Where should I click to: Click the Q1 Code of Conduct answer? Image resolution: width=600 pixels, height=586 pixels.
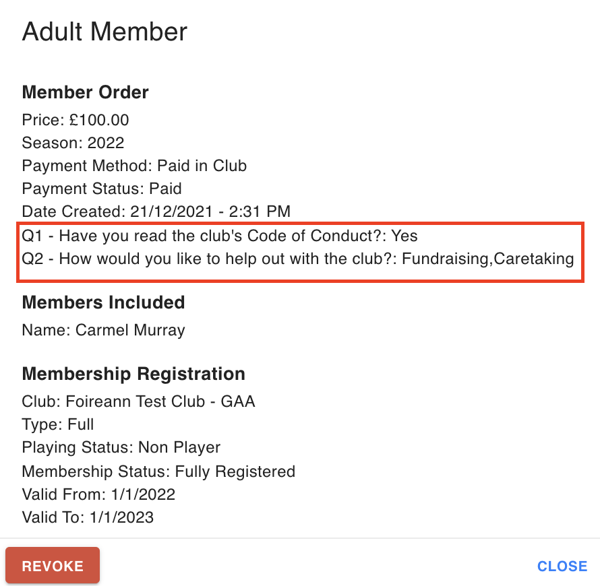point(220,236)
